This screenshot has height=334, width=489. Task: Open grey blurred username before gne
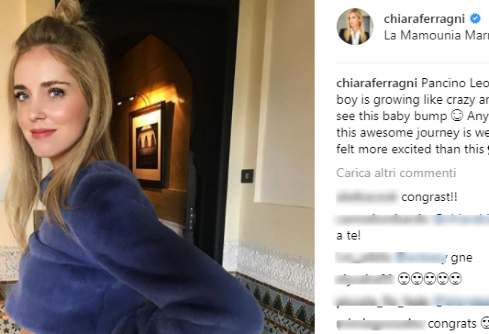(364, 258)
